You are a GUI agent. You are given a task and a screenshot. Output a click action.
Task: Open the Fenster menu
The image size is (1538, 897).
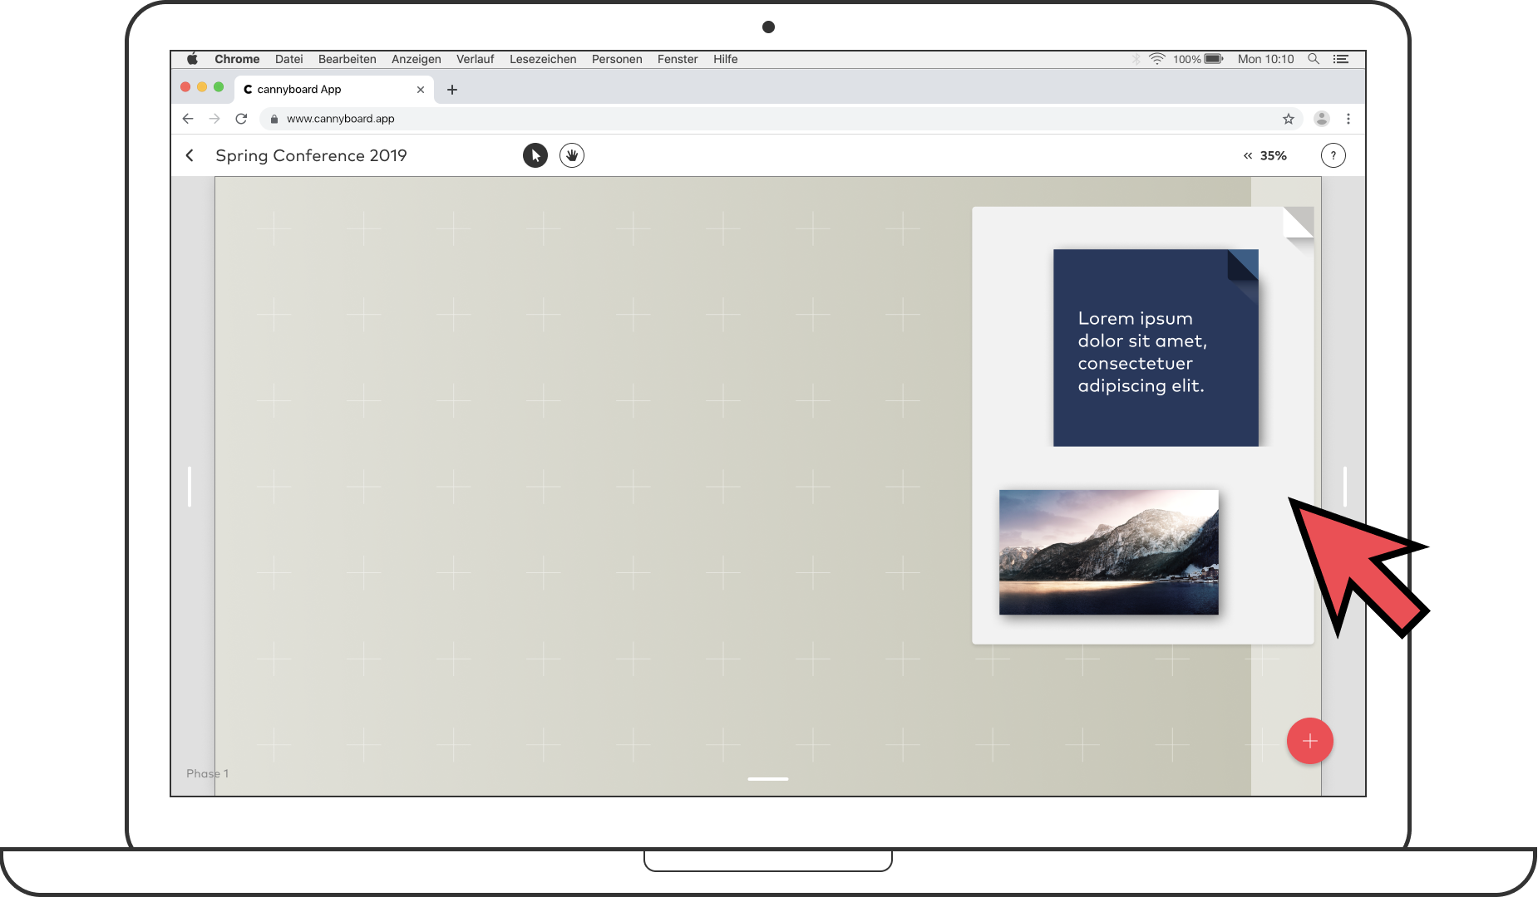click(x=678, y=59)
